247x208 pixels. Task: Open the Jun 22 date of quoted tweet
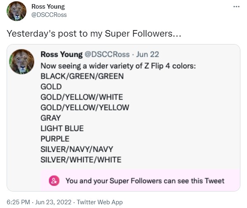pyautogui.click(x=147, y=54)
